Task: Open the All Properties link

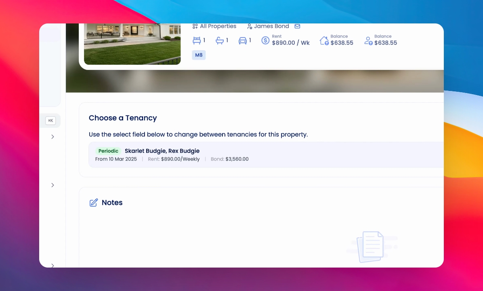Action: pos(218,26)
